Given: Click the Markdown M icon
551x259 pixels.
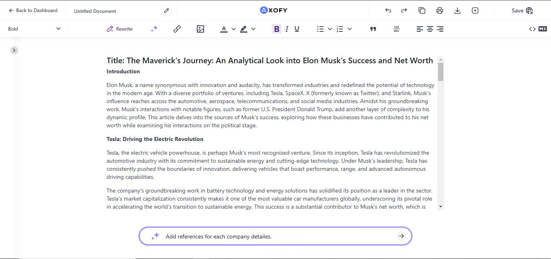Looking at the screenshot, I should click(x=543, y=29).
